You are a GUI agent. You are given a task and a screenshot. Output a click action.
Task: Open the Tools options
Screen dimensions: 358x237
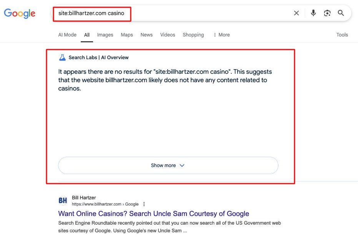click(342, 35)
